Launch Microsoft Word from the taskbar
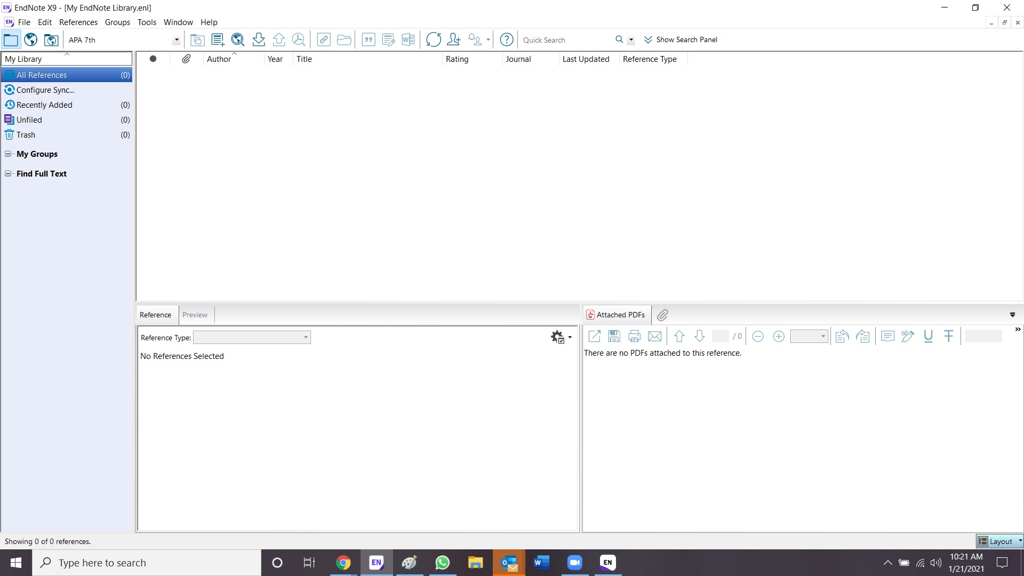This screenshot has width=1024, height=576. tap(542, 563)
